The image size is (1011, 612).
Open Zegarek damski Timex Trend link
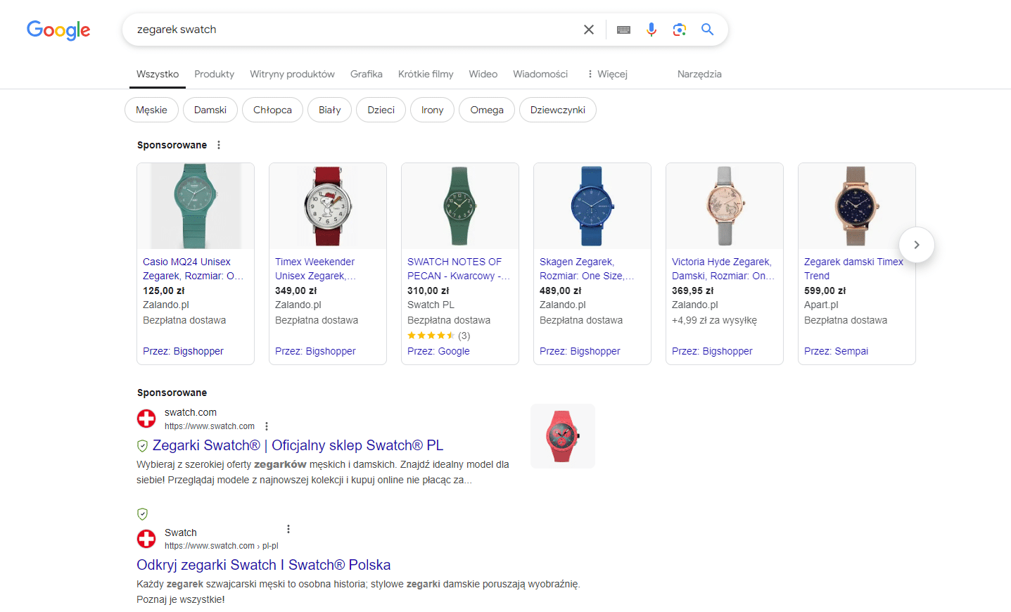pyautogui.click(x=853, y=269)
